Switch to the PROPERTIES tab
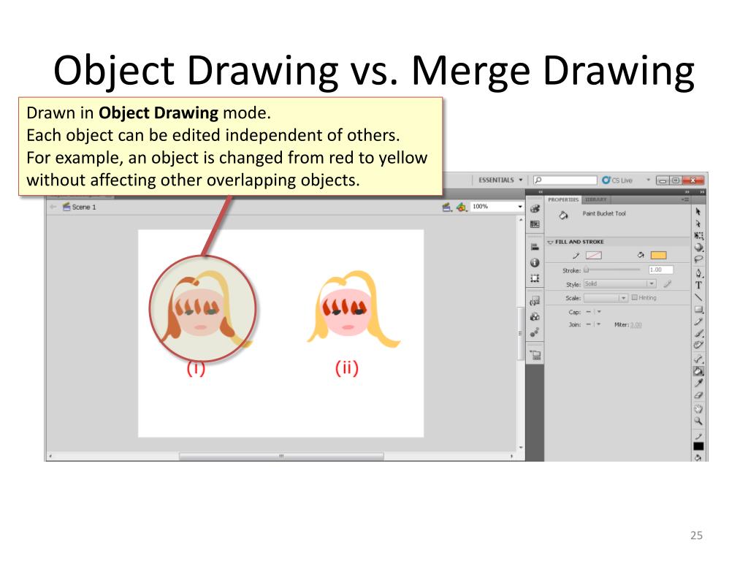This screenshot has height=561, width=748. [x=563, y=199]
